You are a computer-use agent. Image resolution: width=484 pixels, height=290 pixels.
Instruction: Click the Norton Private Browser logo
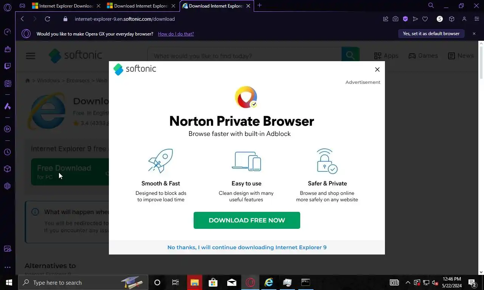[246, 97]
